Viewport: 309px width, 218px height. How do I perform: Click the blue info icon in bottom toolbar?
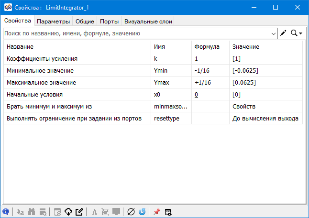click(6, 212)
